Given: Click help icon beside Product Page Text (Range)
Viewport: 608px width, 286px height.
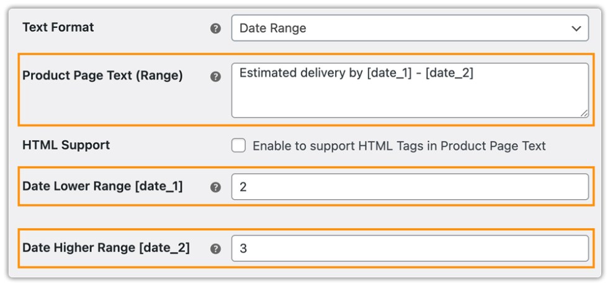Looking at the screenshot, I should pos(216,77).
